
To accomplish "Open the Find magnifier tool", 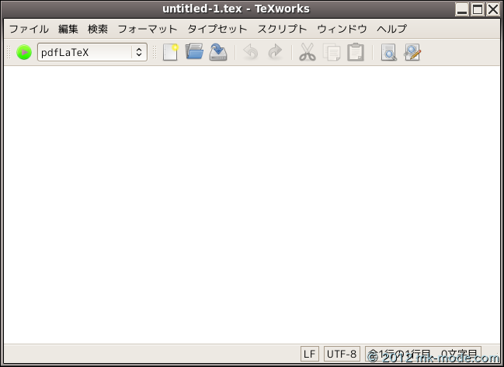I will click(388, 53).
